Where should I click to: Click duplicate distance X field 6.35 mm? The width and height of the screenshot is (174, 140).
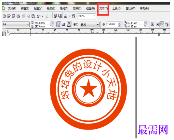[x=136, y=23]
